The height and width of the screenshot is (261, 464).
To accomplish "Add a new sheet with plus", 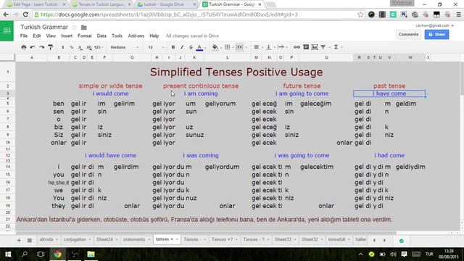I will pyautogui.click(x=19, y=240).
